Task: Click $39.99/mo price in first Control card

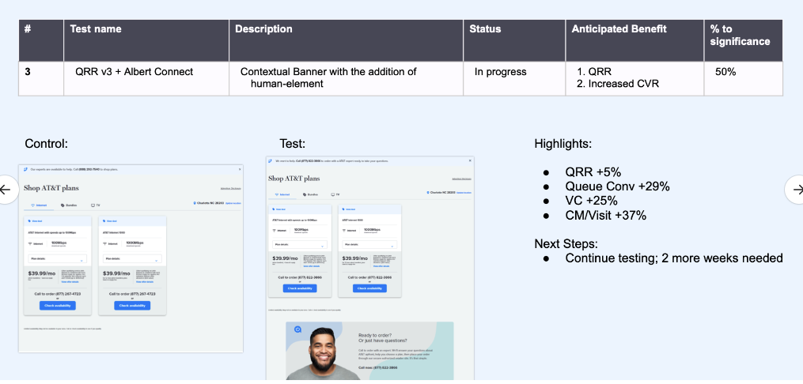Action: point(42,273)
